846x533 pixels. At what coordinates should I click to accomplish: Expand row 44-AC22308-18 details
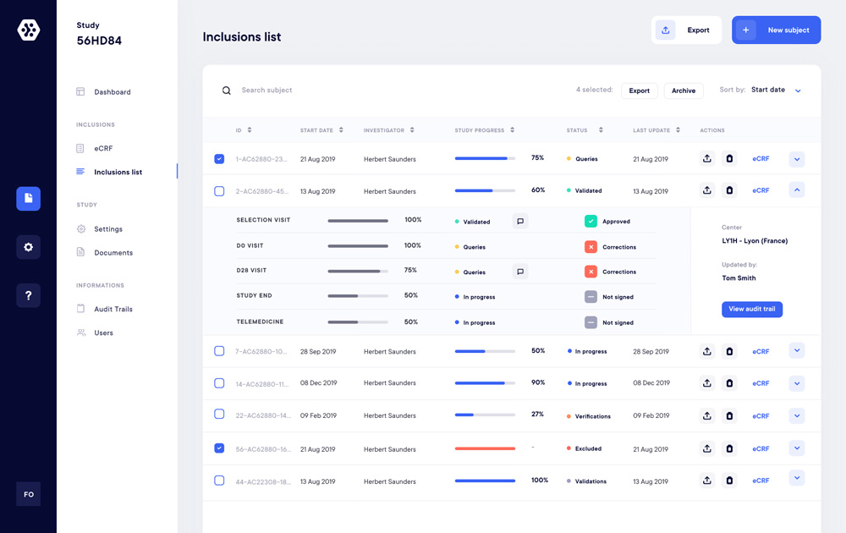point(797,478)
